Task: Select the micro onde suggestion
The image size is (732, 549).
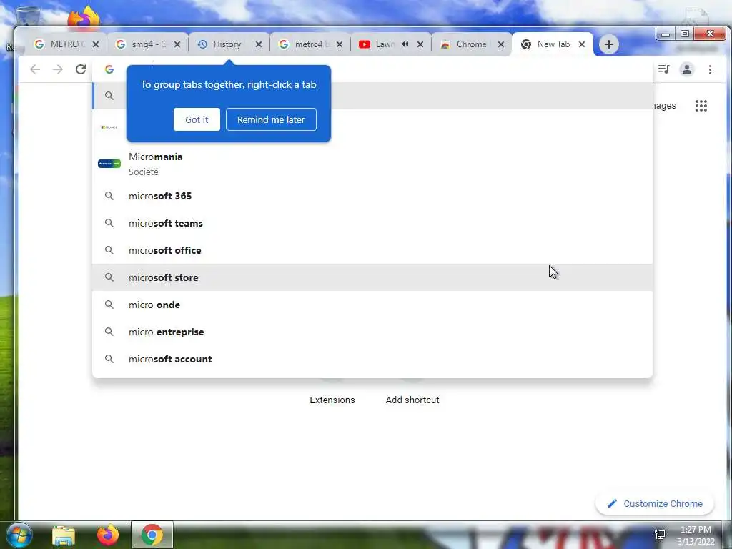Action: tap(372, 305)
